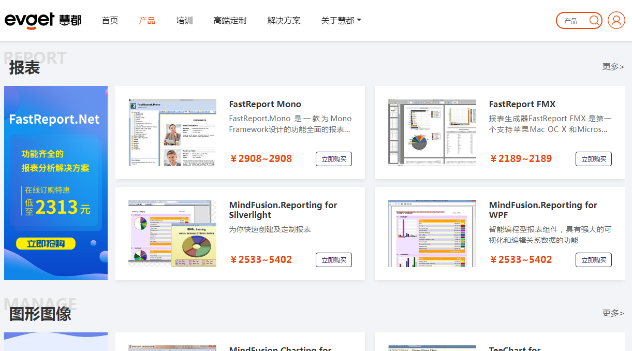Open the 更多 link in the 图形图像 section
The height and width of the screenshot is (351, 632).
(613, 312)
